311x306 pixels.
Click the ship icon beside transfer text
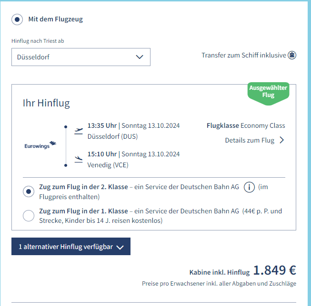[x=292, y=55]
